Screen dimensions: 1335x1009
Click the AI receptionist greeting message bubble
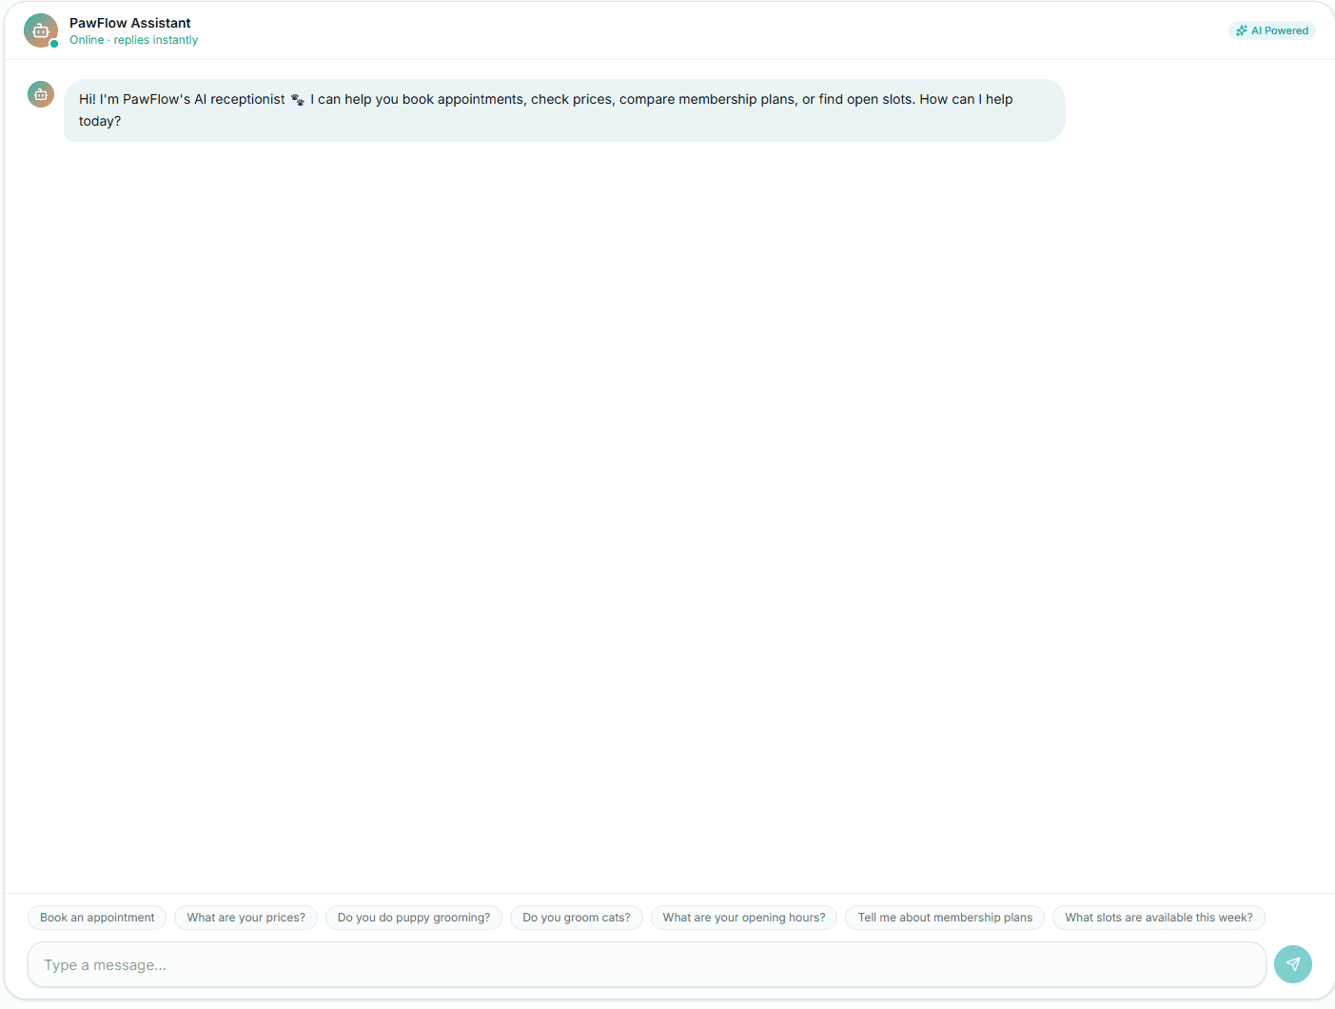[564, 110]
